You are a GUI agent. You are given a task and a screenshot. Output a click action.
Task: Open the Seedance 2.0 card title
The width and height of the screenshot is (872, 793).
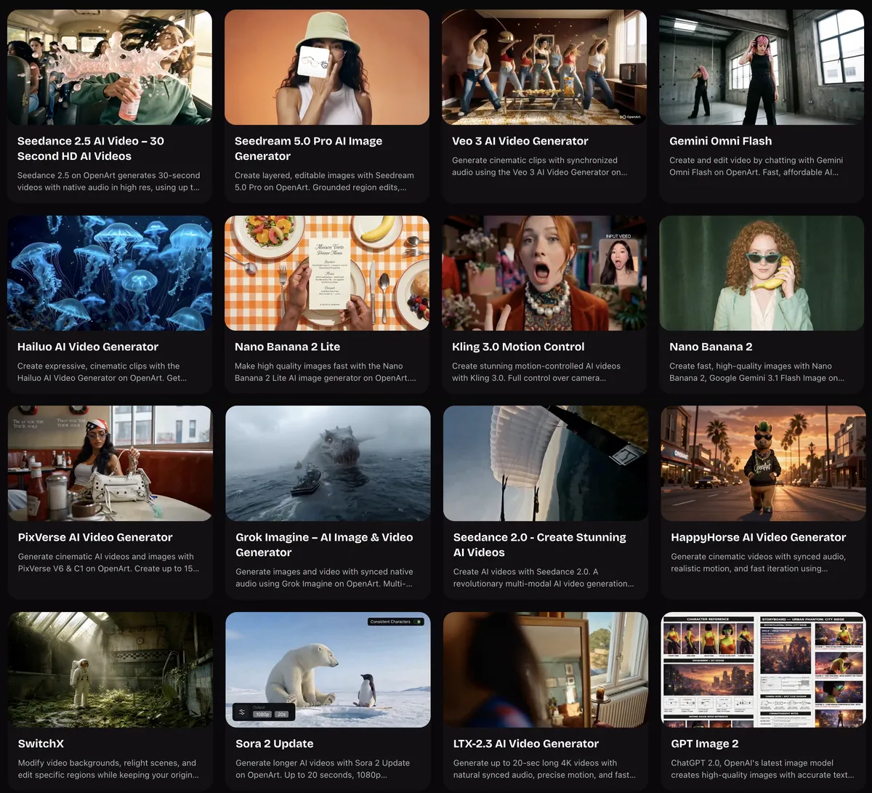[x=539, y=544]
